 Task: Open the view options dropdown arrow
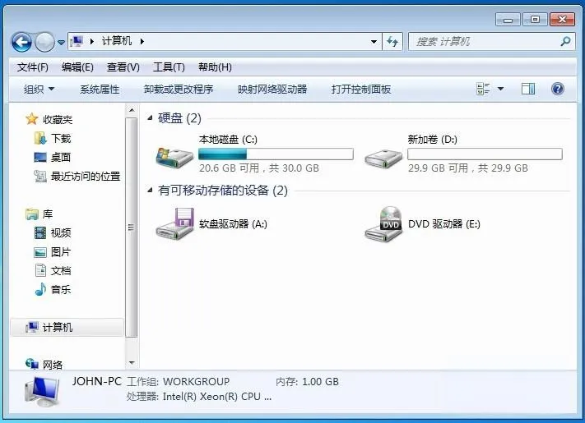click(500, 89)
